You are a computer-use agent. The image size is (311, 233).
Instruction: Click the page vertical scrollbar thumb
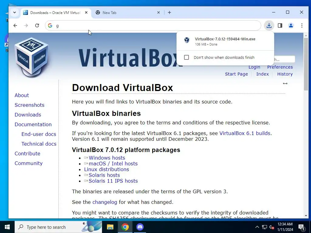[306, 64]
